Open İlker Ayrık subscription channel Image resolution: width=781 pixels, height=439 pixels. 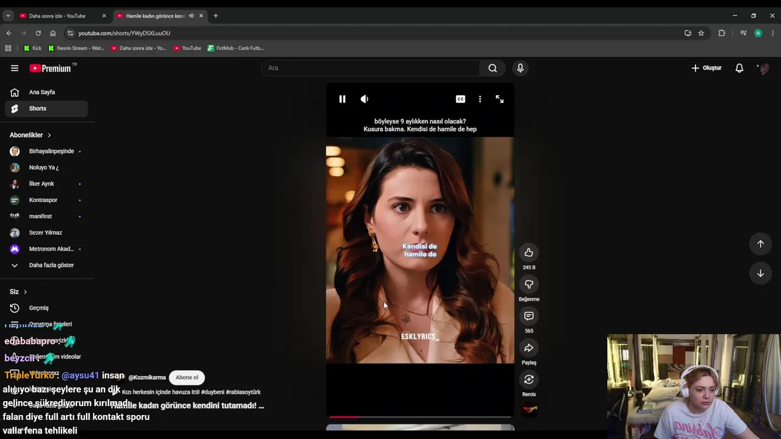[x=46, y=184]
